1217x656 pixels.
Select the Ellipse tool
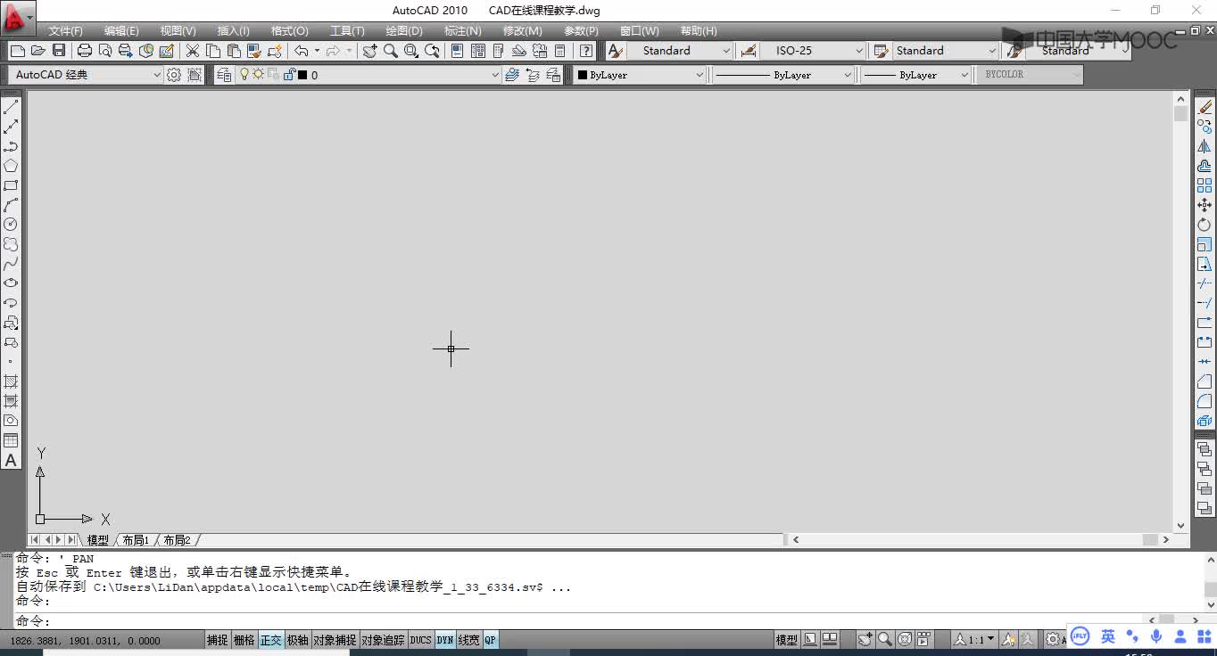pos(11,283)
